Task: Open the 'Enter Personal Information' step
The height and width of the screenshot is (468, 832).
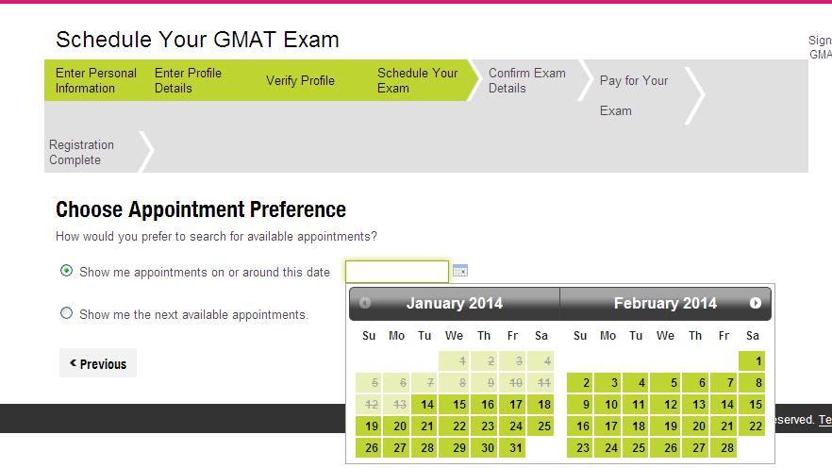Action: pos(96,80)
